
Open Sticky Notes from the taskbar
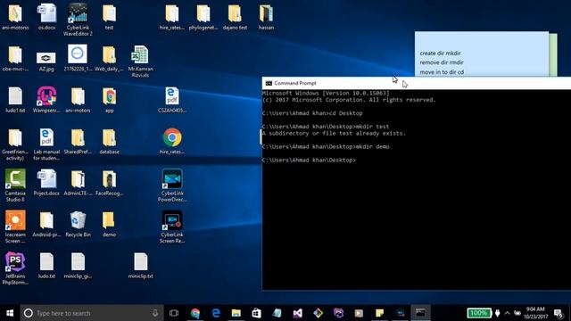(x=379, y=313)
